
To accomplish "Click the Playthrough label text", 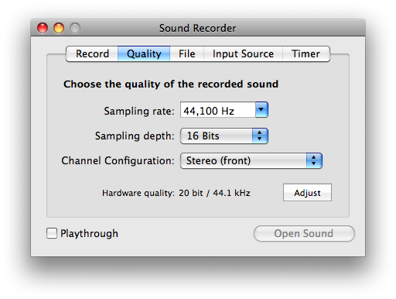I will tap(89, 233).
